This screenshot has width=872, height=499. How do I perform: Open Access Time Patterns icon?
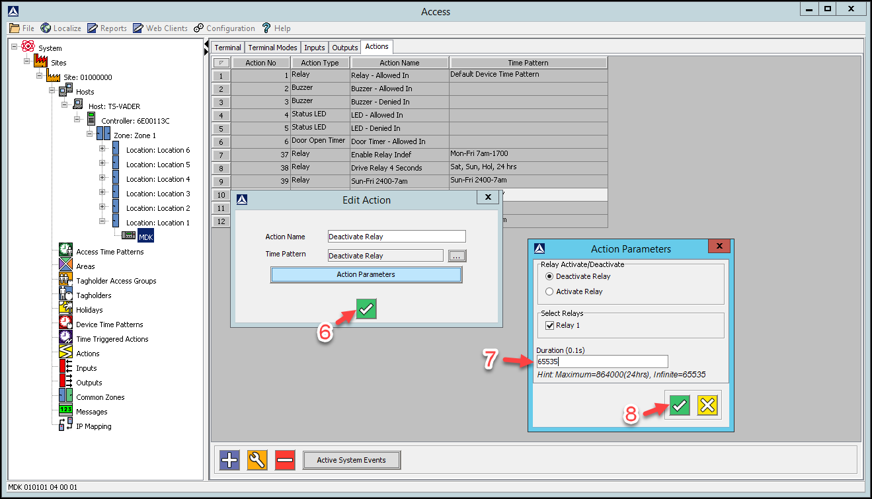click(x=65, y=250)
